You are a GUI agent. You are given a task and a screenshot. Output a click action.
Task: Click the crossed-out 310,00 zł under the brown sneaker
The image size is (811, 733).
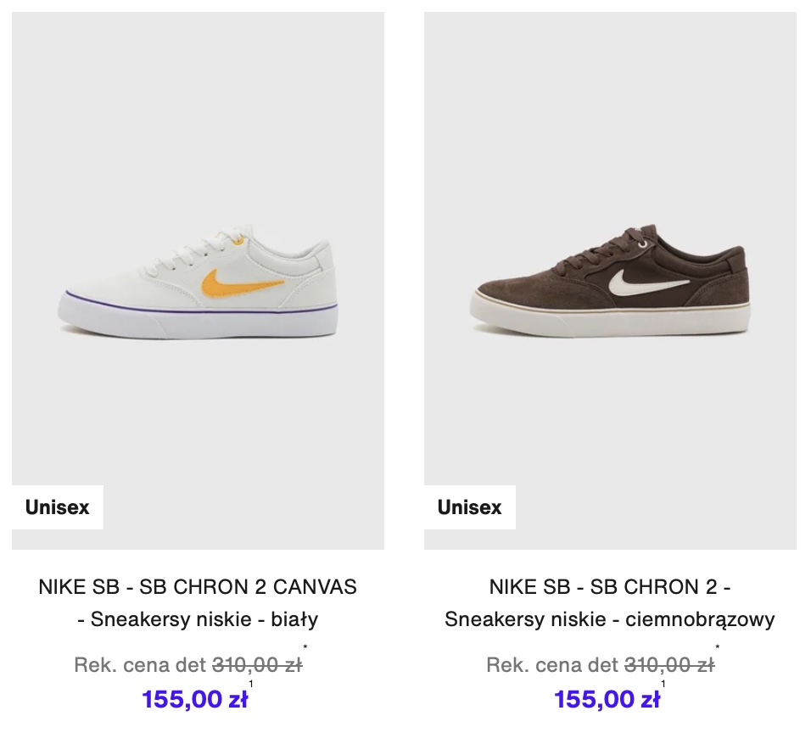(669, 665)
